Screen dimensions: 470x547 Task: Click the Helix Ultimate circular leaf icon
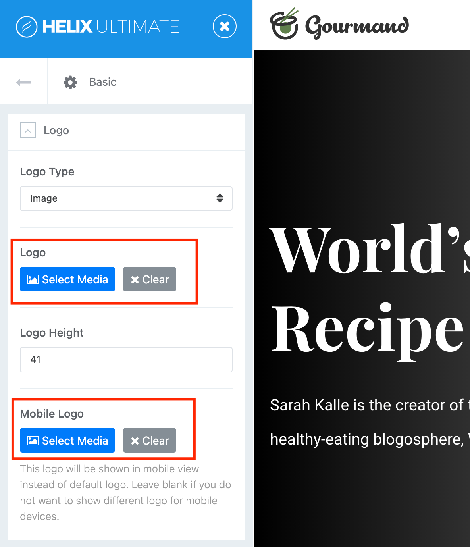click(27, 27)
